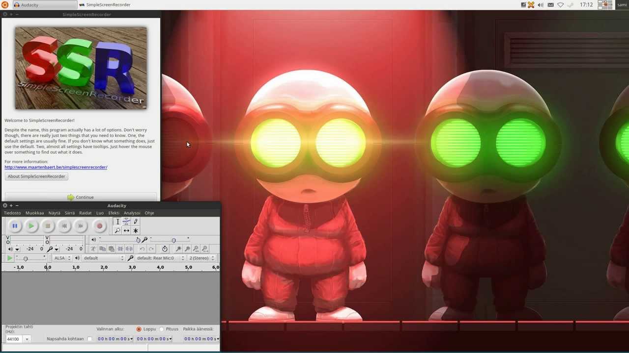
Task: Select the Selection (I-beam) tool
Action: point(117,222)
